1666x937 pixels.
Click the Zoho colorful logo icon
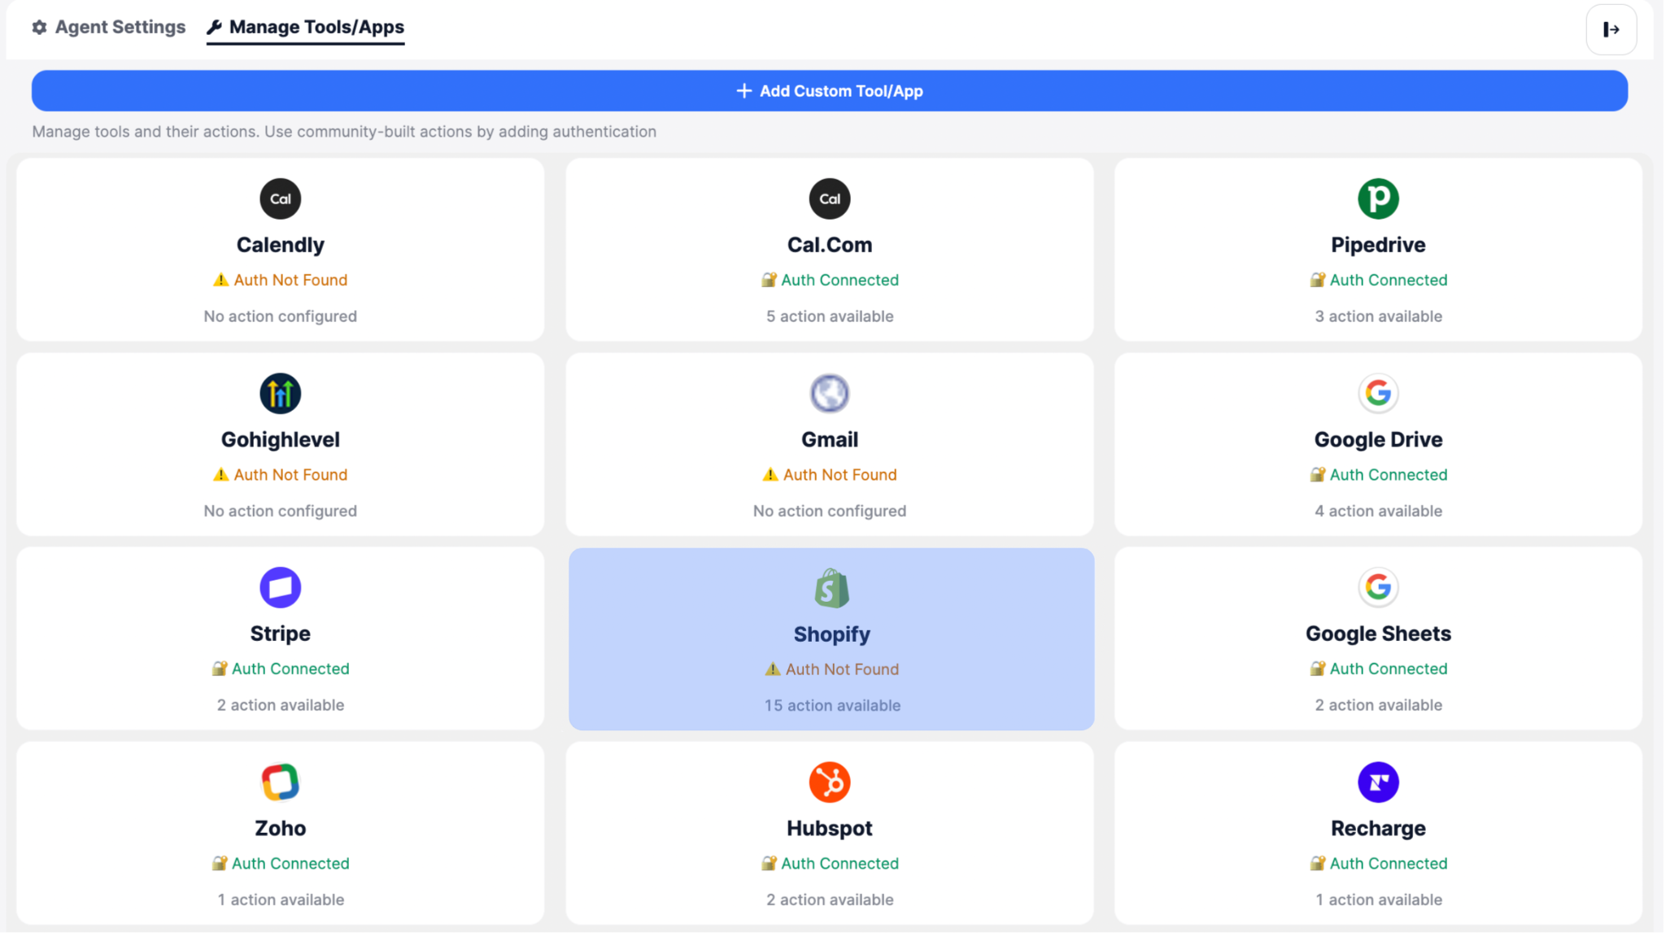tap(280, 782)
